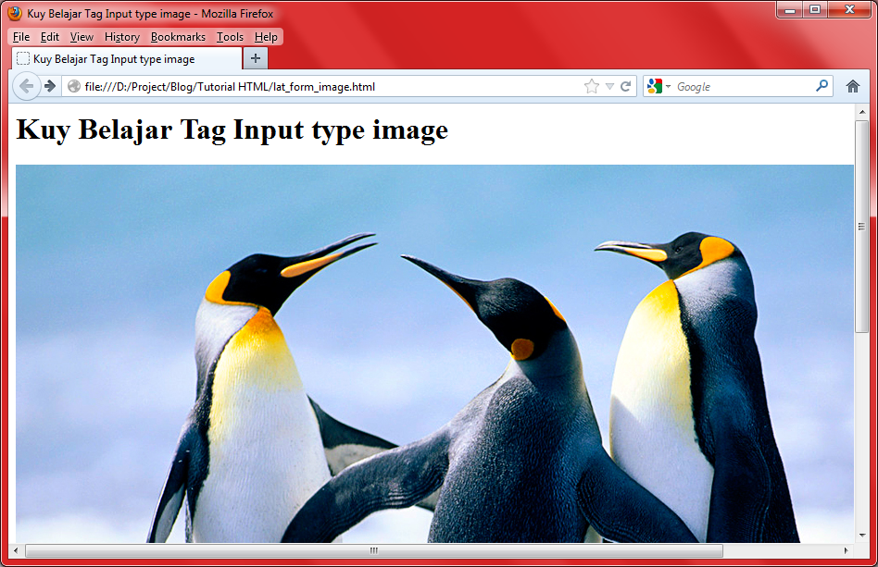
Task: Click the back navigation arrow
Action: (27, 85)
